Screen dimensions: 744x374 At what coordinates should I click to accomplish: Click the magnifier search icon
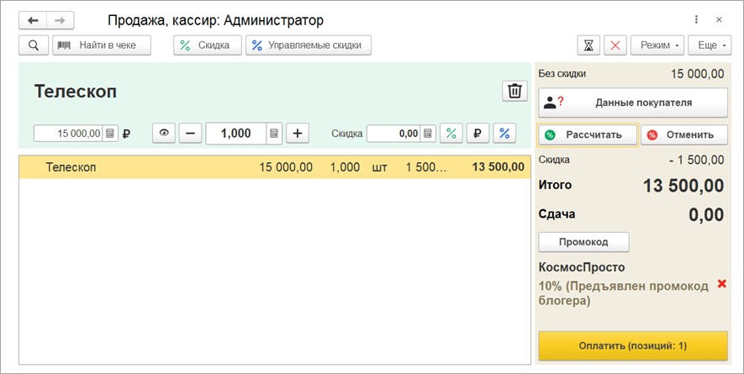click(33, 45)
